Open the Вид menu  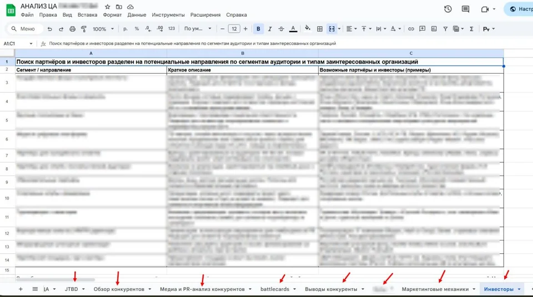click(x=67, y=15)
